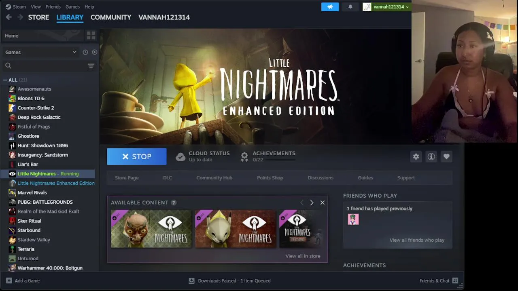Image resolution: width=518 pixels, height=291 pixels.
Task: Go to the COMMUNITY tab
Action: tap(111, 17)
